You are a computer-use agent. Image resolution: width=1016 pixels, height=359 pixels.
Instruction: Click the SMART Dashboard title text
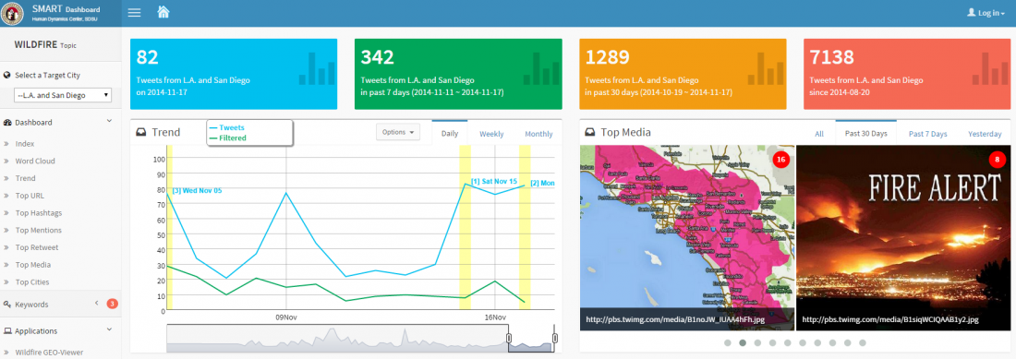67,10
